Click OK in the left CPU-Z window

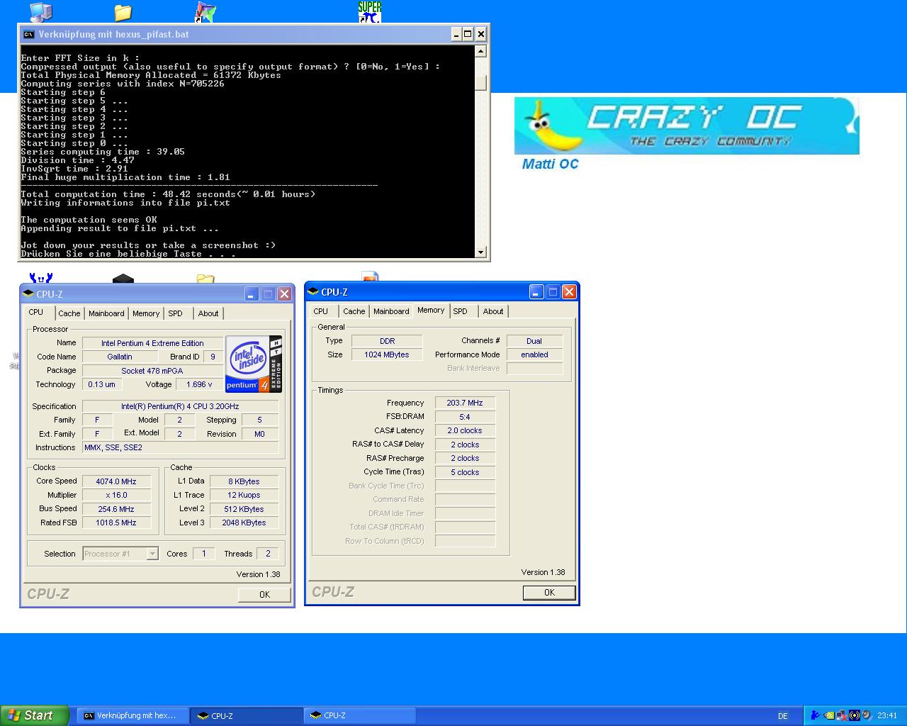coord(264,595)
